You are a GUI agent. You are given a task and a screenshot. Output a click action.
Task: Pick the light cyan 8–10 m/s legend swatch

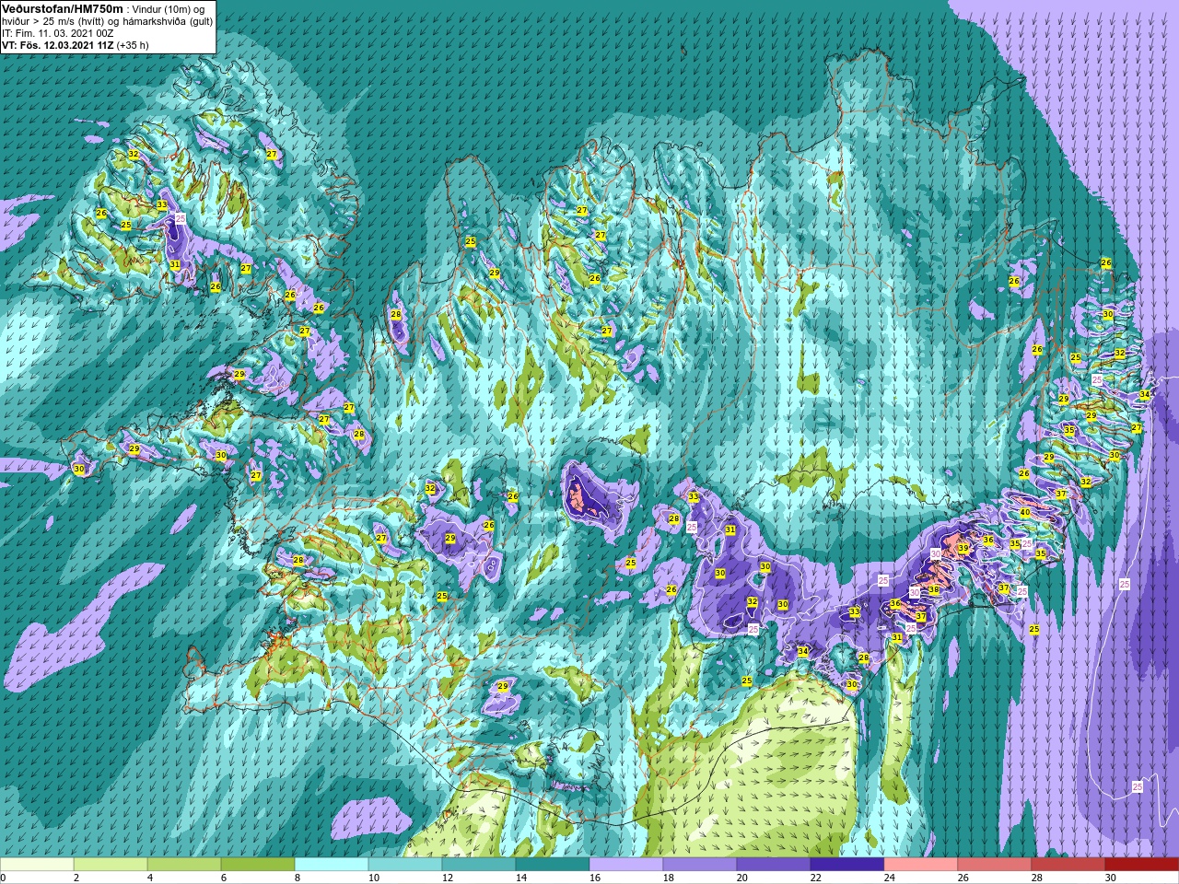332,865
